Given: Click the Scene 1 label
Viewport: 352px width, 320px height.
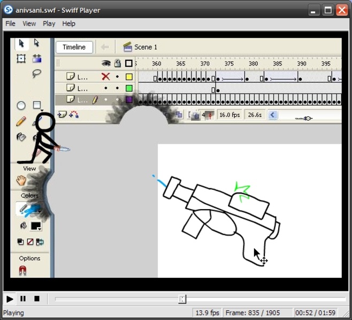Looking at the screenshot, I should (x=145, y=47).
